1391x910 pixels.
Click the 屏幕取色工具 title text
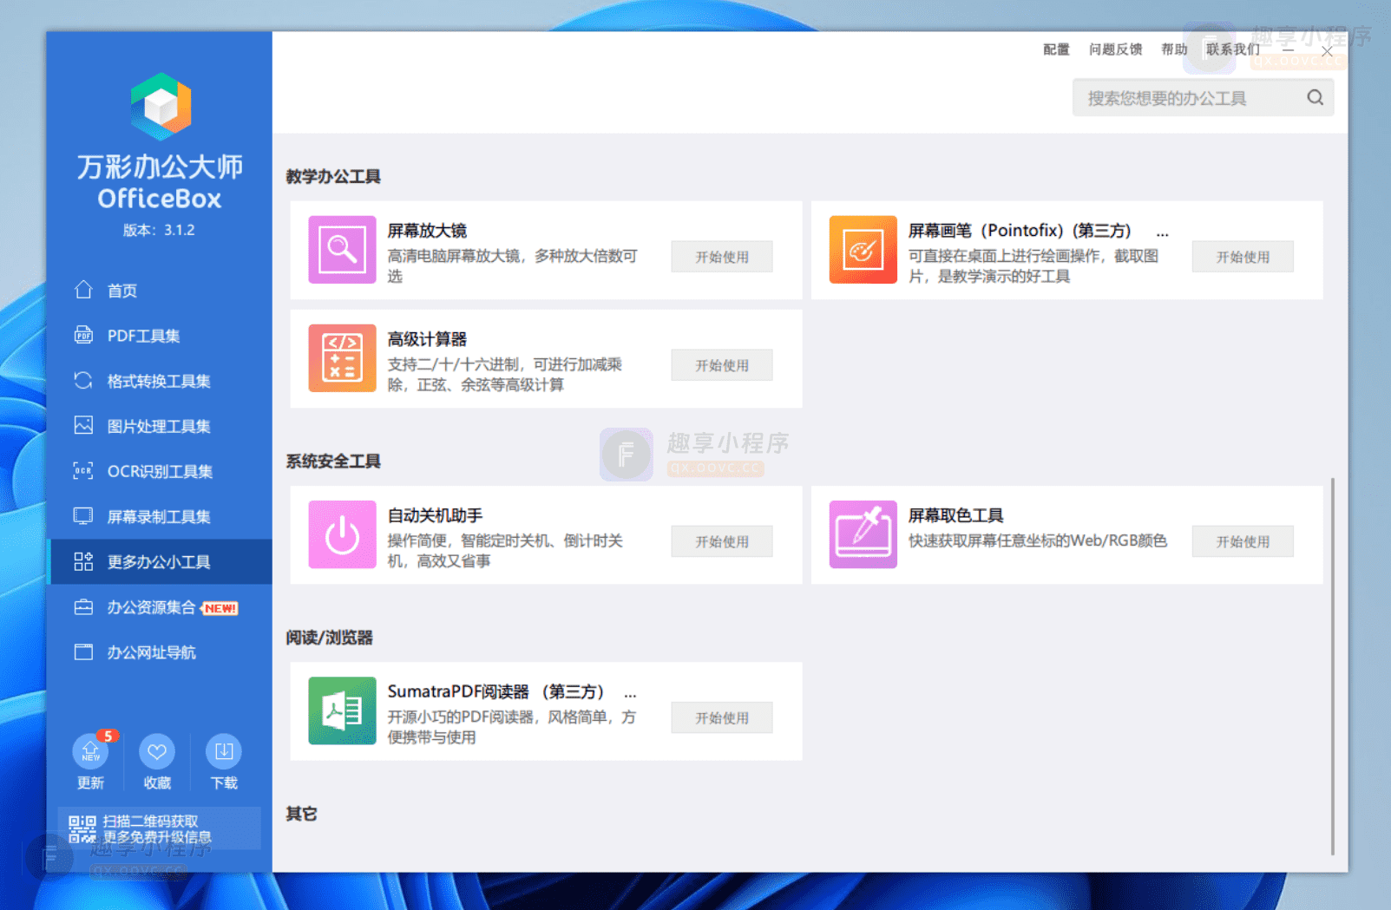tap(955, 515)
